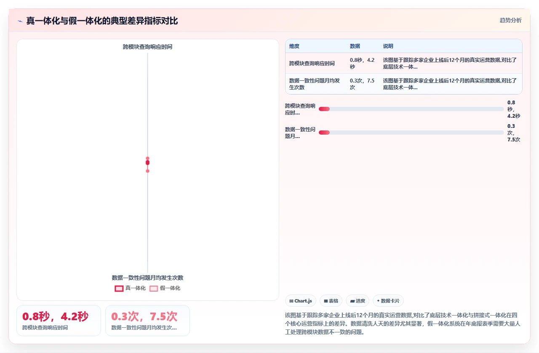Click the chart top axis label 跨模块查询响应时间
Image resolution: width=539 pixels, height=353 pixels.
click(147, 47)
